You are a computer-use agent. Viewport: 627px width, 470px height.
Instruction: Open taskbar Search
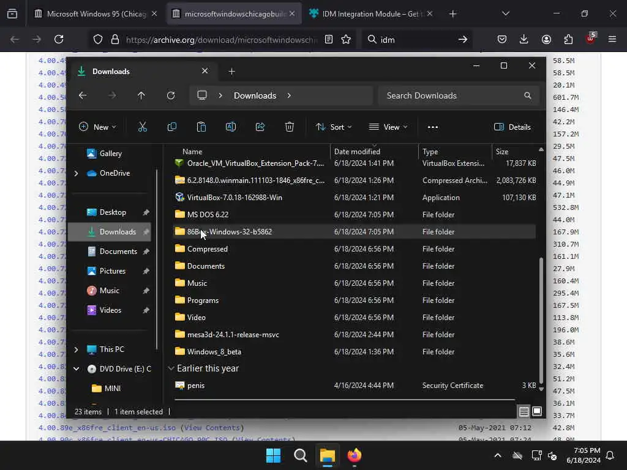pyautogui.click(x=300, y=455)
